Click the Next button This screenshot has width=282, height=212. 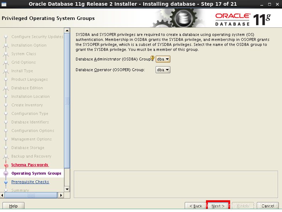click(218, 206)
